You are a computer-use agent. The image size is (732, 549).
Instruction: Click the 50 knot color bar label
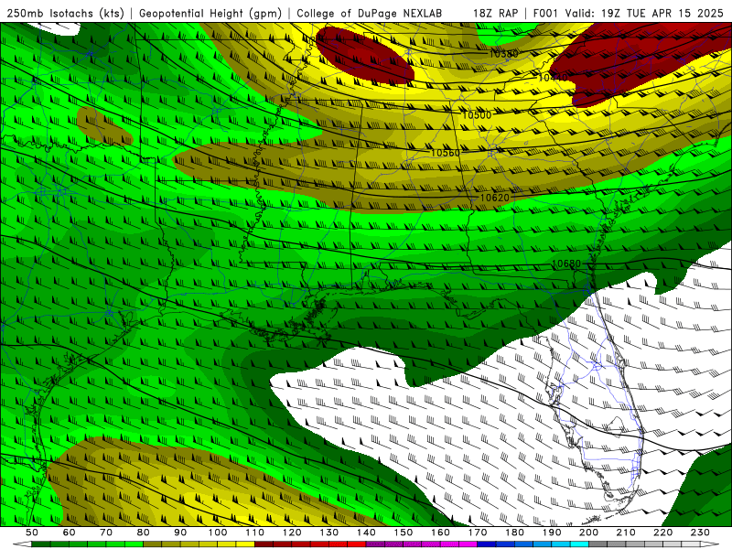(x=32, y=533)
